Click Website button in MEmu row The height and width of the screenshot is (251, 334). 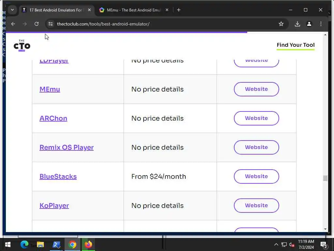point(256,89)
